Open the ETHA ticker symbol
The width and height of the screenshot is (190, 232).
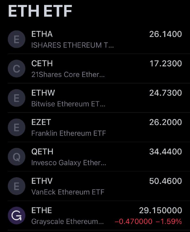[42, 34]
